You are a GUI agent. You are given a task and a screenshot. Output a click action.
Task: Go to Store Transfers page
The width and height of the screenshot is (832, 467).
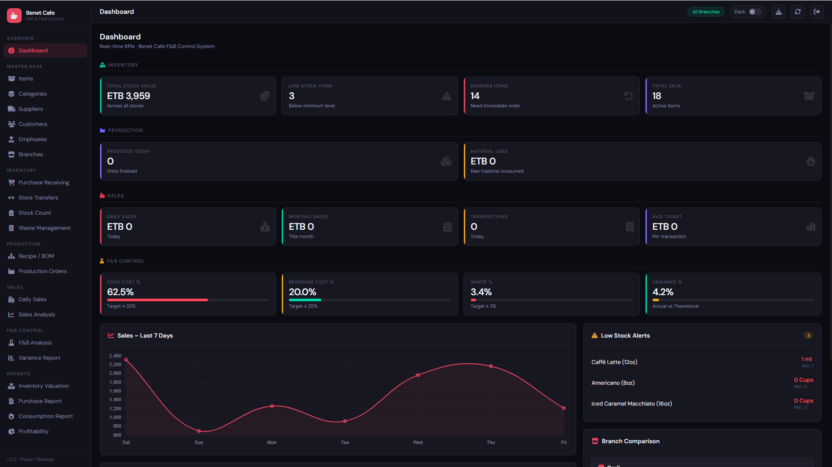pyautogui.click(x=45, y=198)
